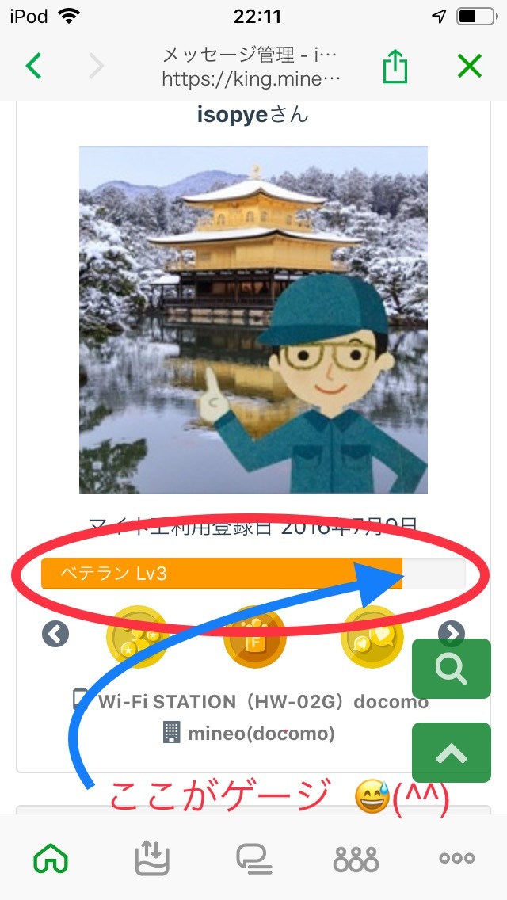Tap the gold chat bubbles badge
This screenshot has width=507, height=900.
click(x=371, y=636)
